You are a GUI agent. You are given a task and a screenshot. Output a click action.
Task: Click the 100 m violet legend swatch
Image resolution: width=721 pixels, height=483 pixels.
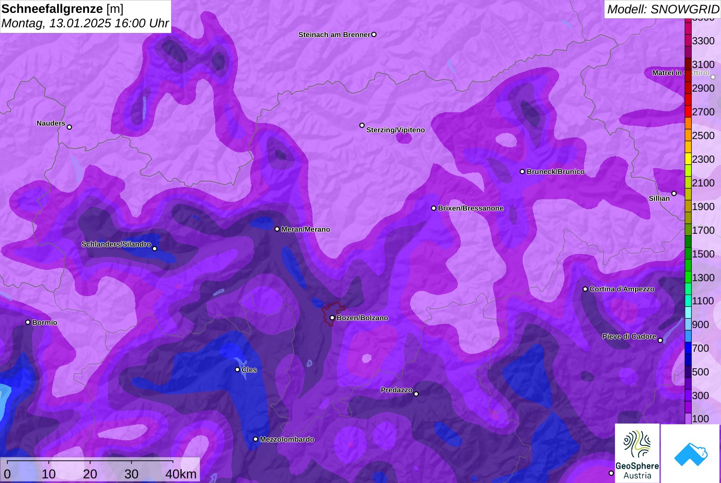pos(688,419)
